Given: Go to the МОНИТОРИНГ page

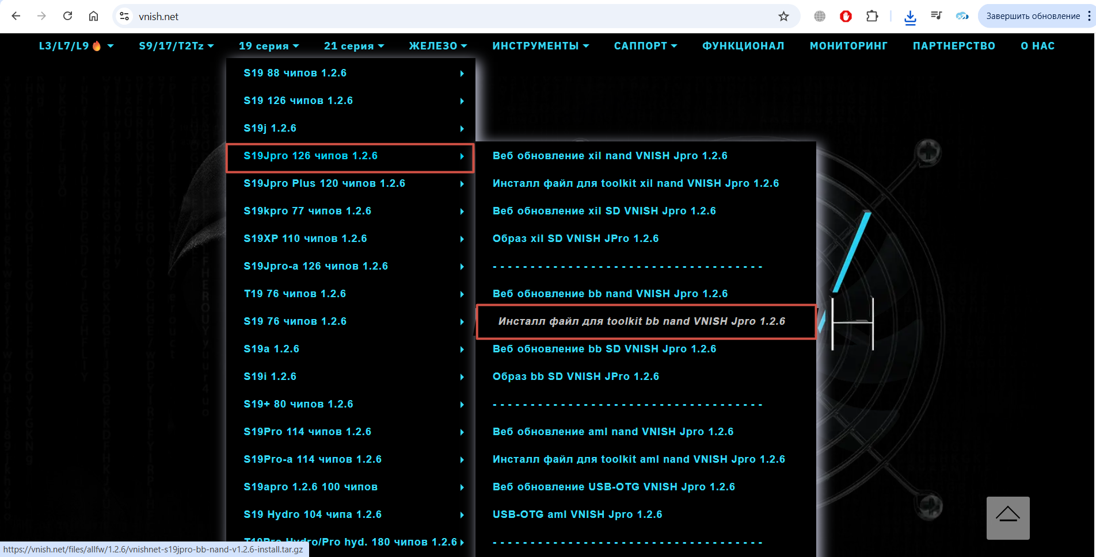Looking at the screenshot, I should point(848,46).
